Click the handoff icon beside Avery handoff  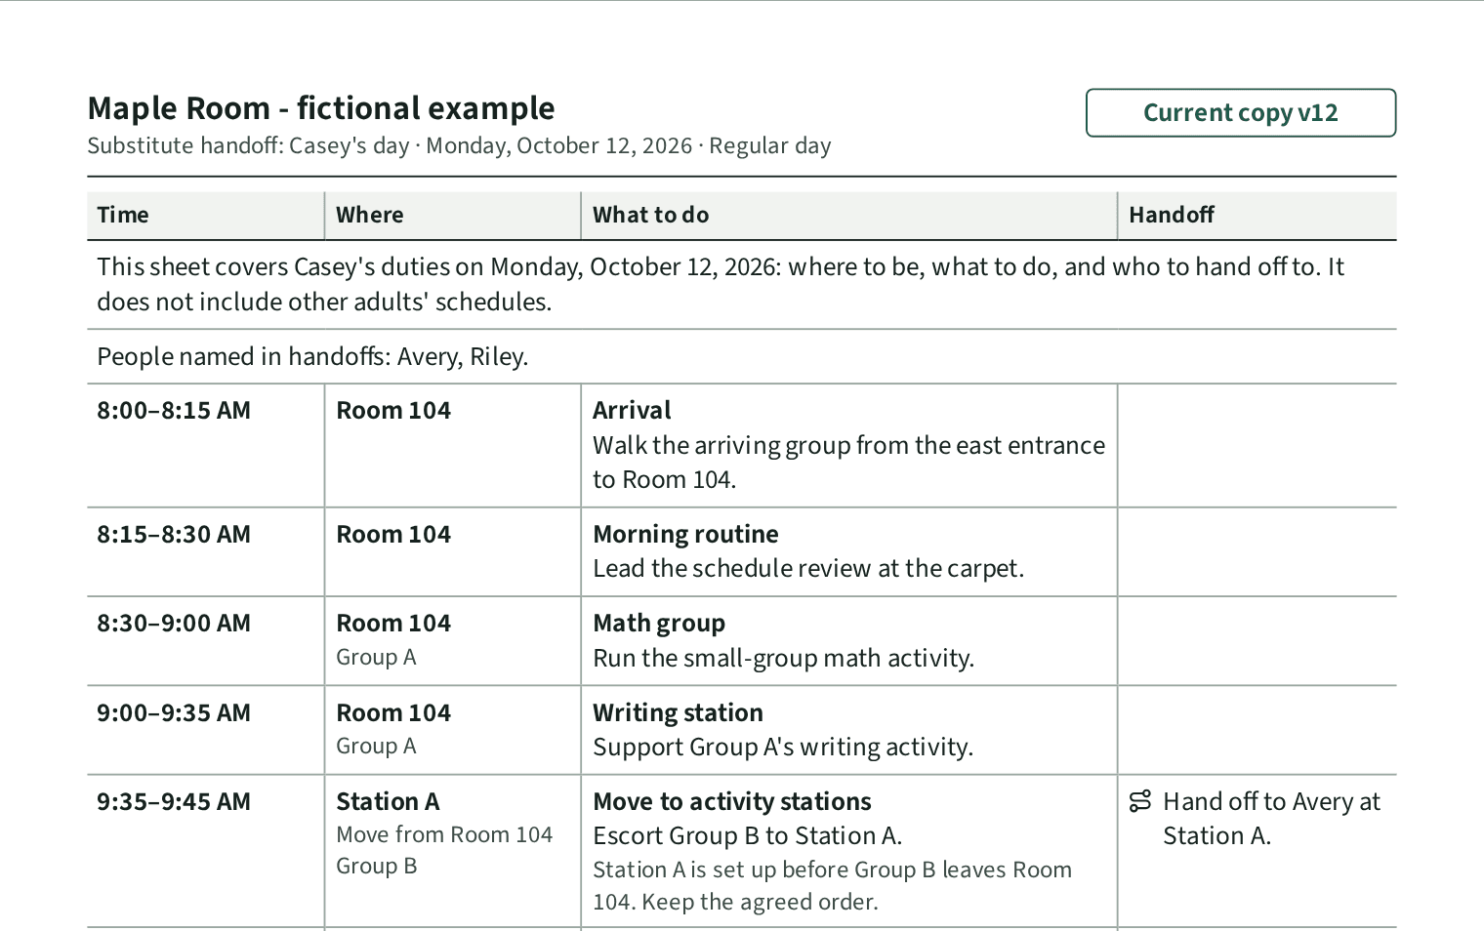[1140, 801]
